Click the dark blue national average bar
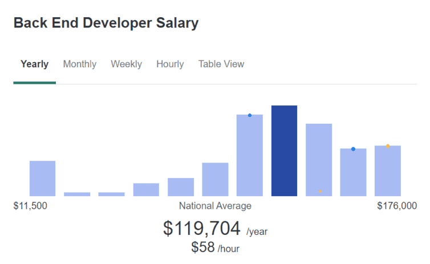This screenshot has height=264, width=430. (284, 151)
